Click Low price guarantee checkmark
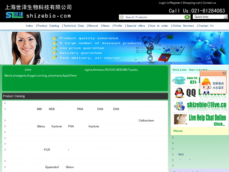This screenshot has height=172, width=229. (54, 48)
